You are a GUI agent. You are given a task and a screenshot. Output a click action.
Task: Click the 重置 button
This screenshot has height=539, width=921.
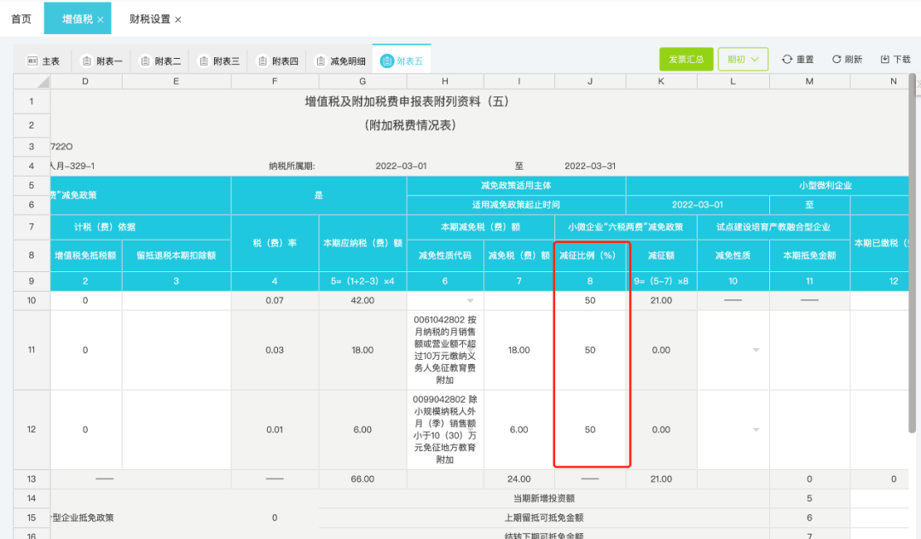797,60
